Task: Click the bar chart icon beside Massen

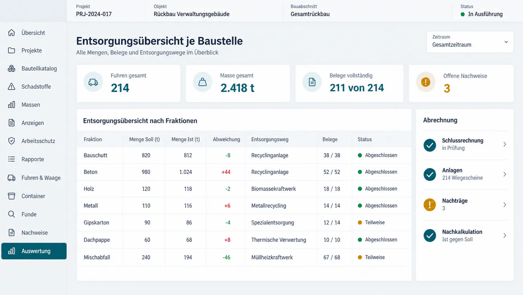Action: tap(12, 105)
